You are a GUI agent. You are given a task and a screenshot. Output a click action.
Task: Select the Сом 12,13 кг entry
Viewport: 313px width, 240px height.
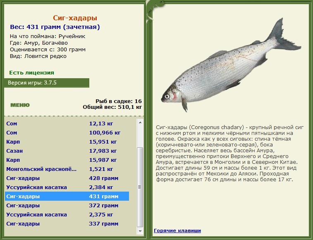pos(67,123)
